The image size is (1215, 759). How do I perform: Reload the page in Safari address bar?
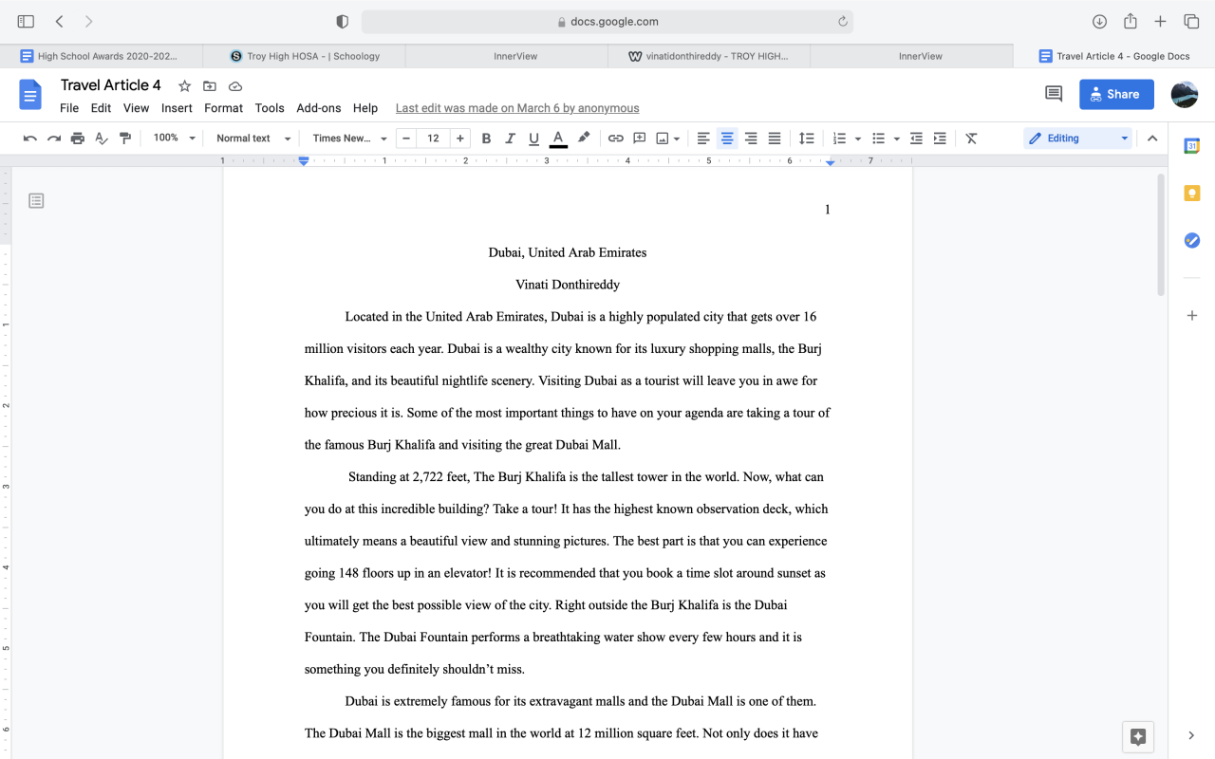click(842, 22)
